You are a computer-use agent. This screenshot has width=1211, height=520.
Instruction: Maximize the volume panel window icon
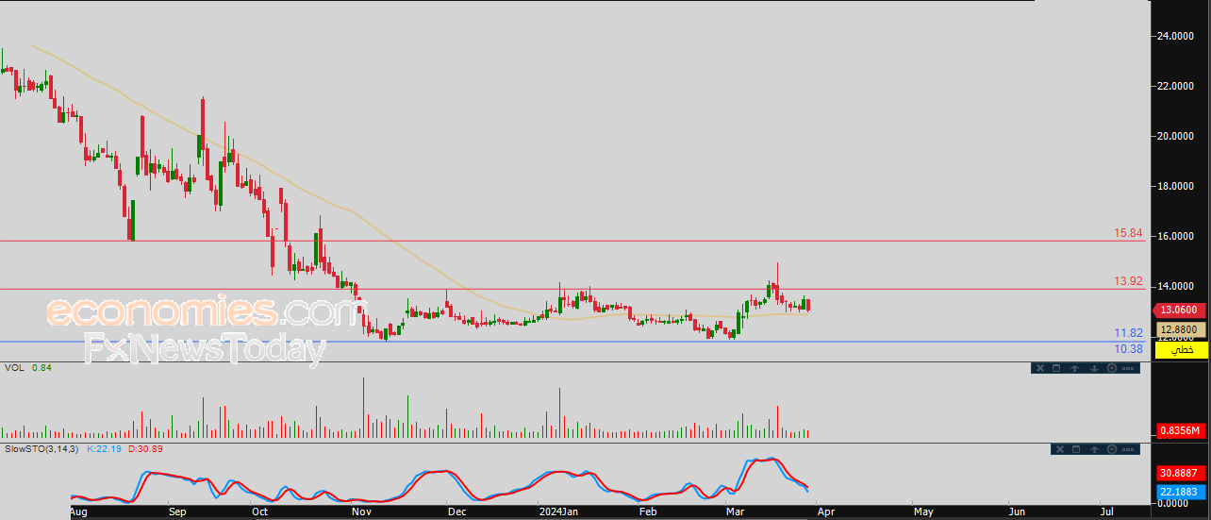tap(1056, 368)
